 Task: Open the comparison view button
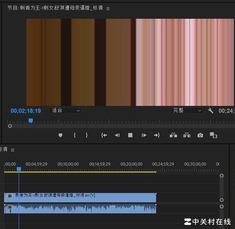pyautogui.click(x=213, y=135)
